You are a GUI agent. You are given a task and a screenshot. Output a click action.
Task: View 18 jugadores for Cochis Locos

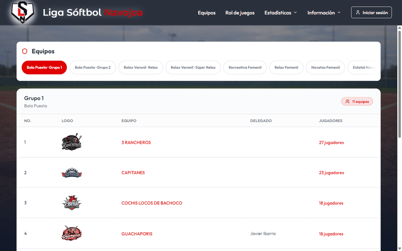click(331, 203)
